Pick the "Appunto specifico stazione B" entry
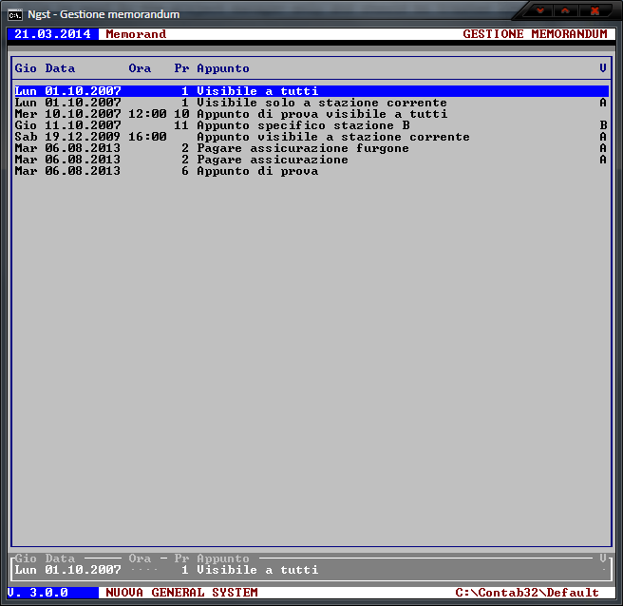623x606 pixels. (303, 125)
